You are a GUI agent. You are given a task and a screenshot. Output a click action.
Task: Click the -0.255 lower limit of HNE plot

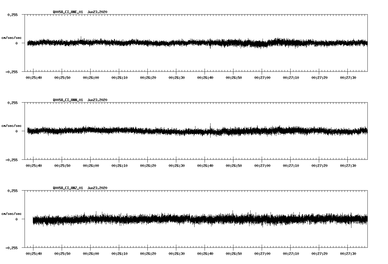pos(11,72)
